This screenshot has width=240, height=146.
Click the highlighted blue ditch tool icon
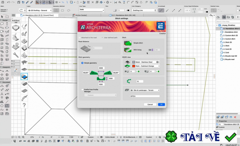point(24,76)
